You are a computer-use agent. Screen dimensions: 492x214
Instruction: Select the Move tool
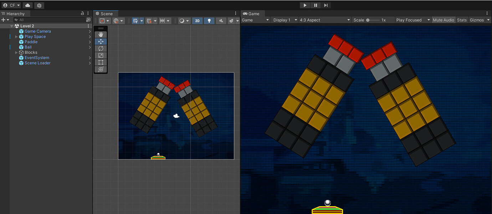coord(101,41)
